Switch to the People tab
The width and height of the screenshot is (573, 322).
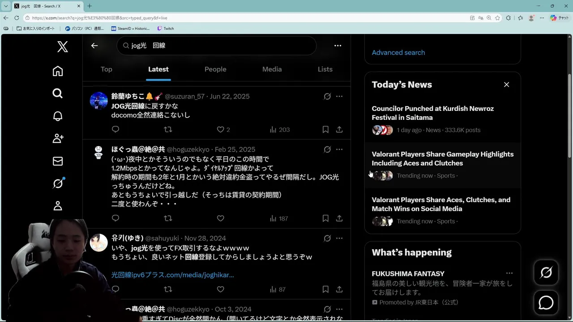215,69
